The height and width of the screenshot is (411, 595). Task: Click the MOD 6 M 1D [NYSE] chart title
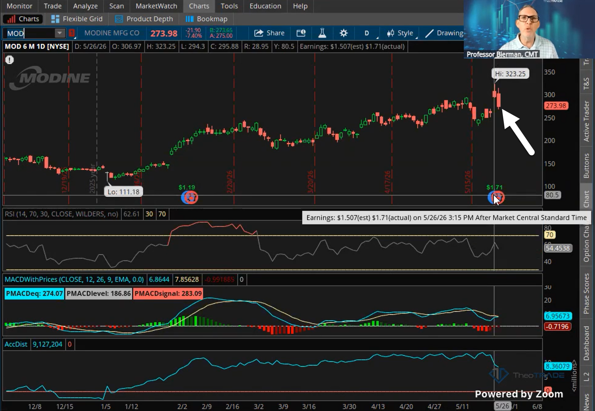[37, 46]
